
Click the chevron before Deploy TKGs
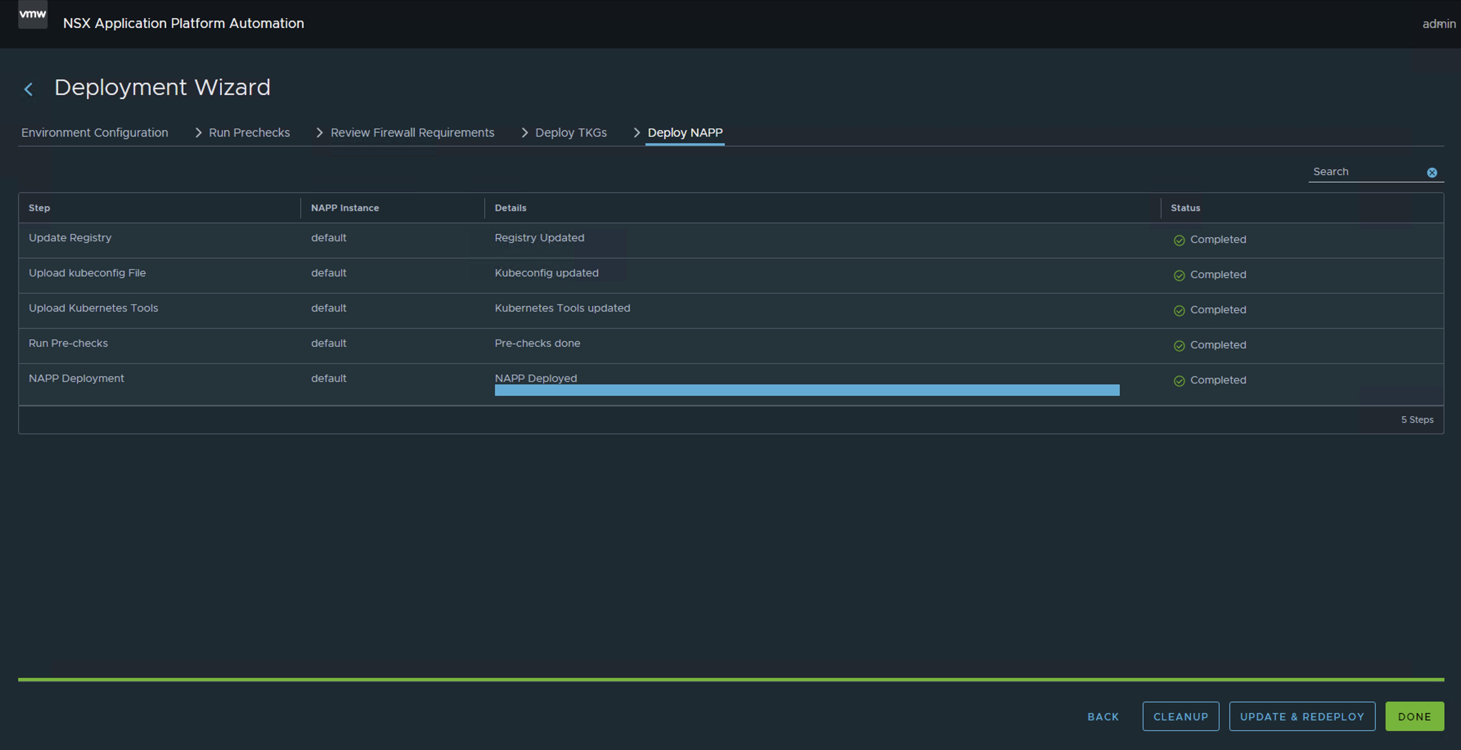click(524, 132)
